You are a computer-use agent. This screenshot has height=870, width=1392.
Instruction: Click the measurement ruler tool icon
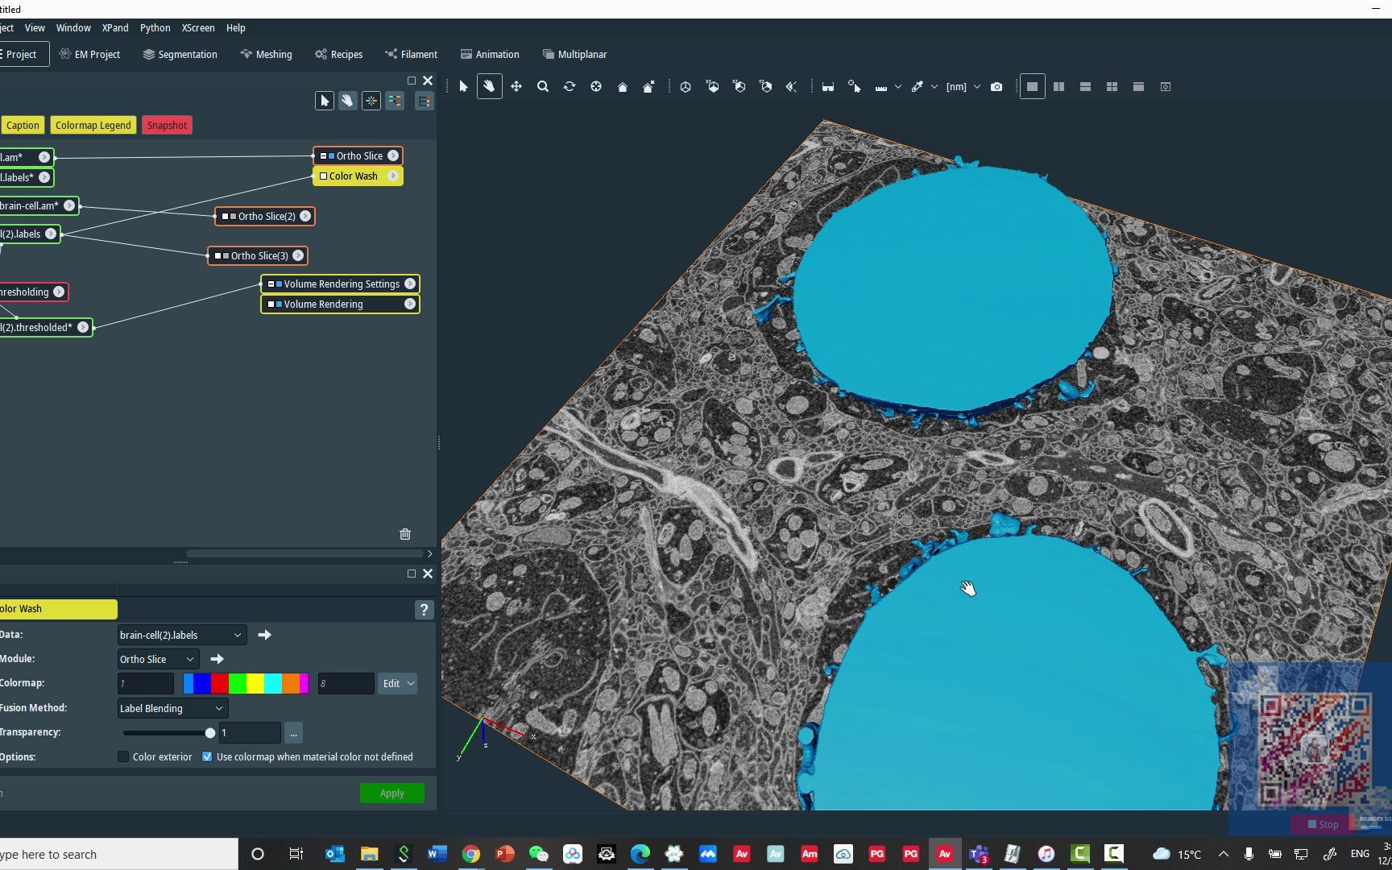(x=880, y=87)
